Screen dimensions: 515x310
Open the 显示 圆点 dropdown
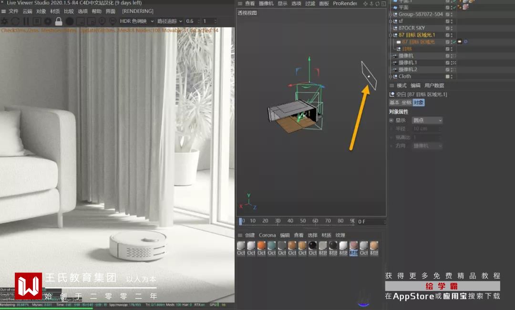pyautogui.click(x=427, y=120)
